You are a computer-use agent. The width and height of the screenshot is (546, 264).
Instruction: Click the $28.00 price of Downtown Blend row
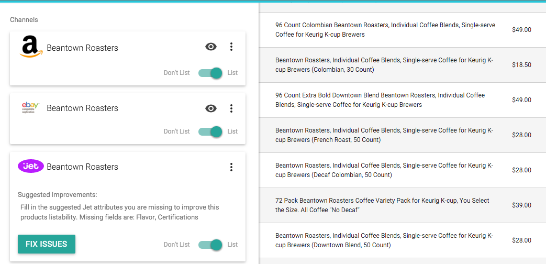pyautogui.click(x=521, y=240)
